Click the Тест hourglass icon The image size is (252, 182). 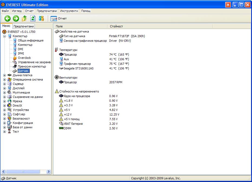point(9,132)
